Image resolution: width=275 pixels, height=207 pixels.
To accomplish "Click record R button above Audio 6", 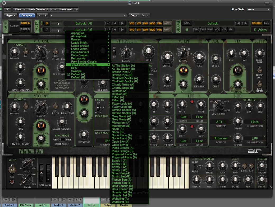I will coord(64,199).
